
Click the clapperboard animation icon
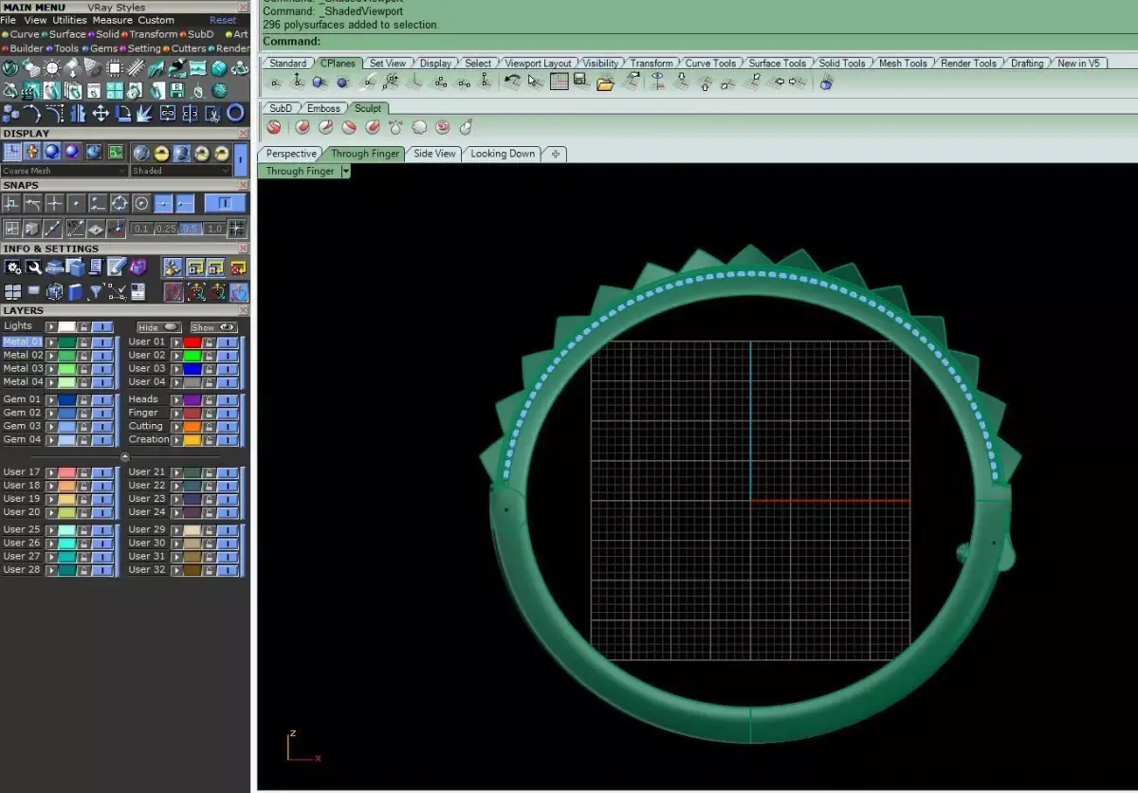pos(31,90)
